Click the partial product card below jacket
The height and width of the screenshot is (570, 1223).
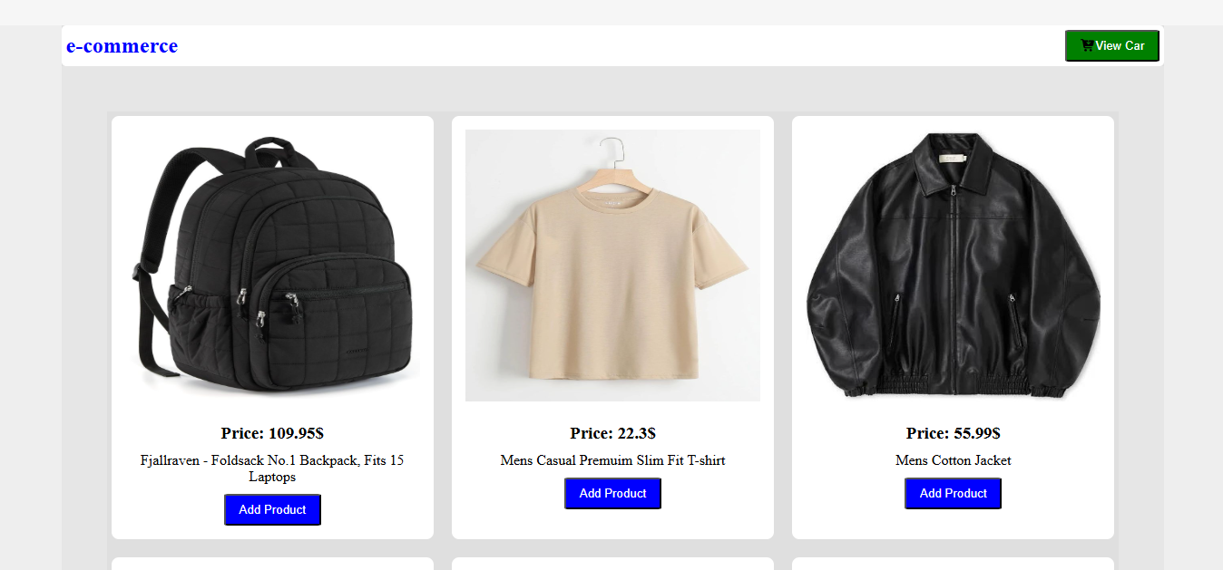click(x=953, y=564)
